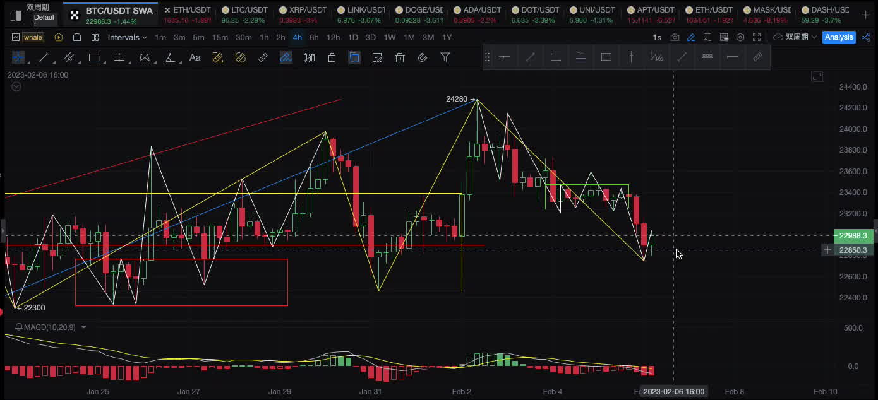
Task: Toggle the highlighted drawing layer icon
Action: (x=354, y=57)
